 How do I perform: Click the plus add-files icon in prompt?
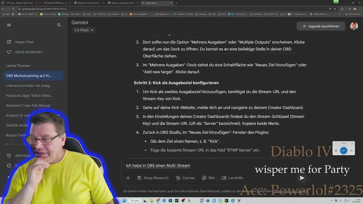pyautogui.click(x=128, y=178)
